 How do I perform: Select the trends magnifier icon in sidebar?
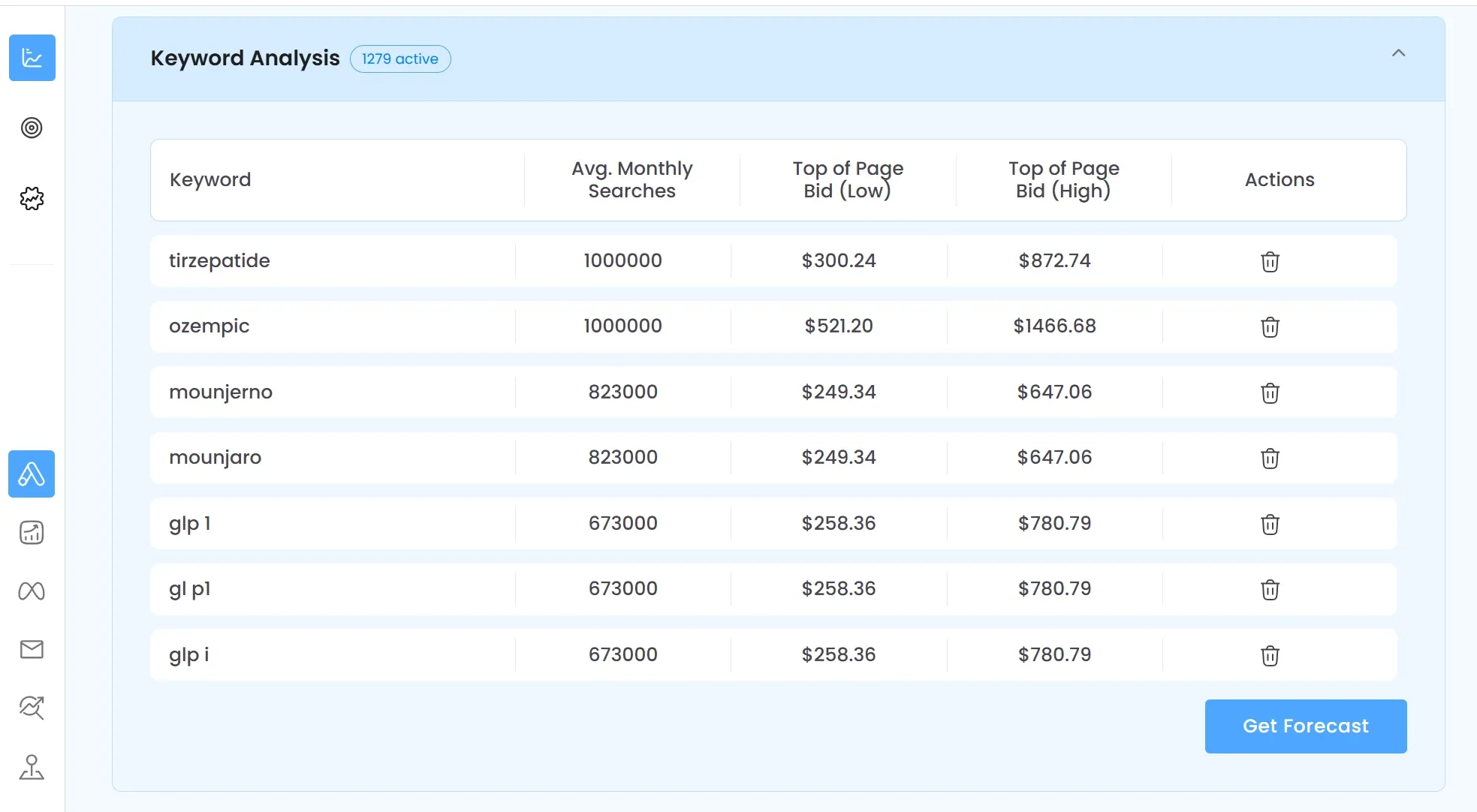32,708
